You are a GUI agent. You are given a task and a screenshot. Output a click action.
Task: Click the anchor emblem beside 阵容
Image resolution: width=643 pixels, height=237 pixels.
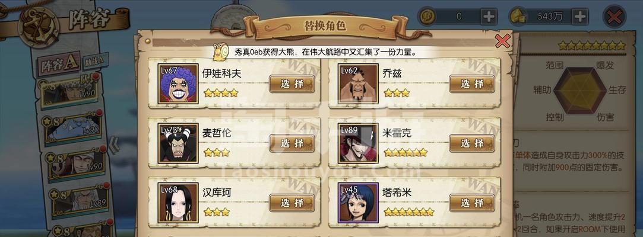pyautogui.click(x=40, y=27)
